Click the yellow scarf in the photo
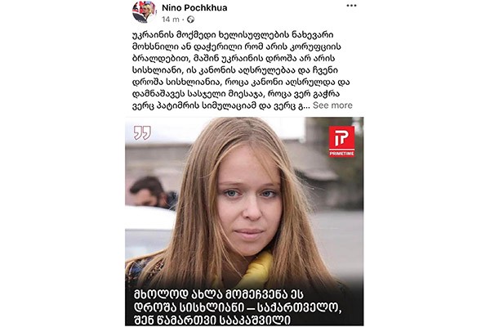Screen dimensions: 490x327 coord(255,269)
